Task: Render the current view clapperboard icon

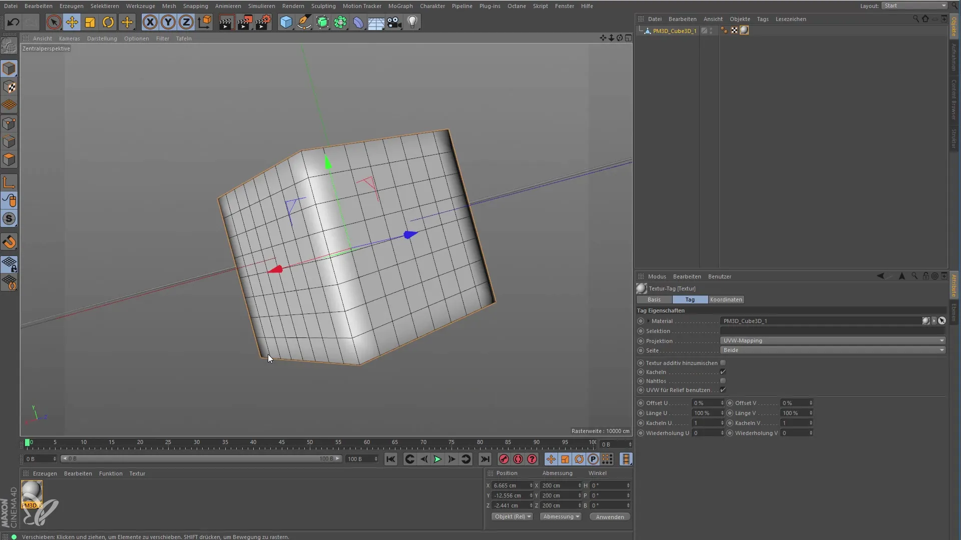Action: click(x=226, y=22)
